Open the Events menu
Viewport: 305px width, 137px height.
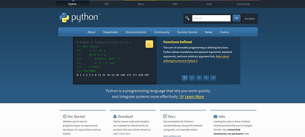coord(224,32)
